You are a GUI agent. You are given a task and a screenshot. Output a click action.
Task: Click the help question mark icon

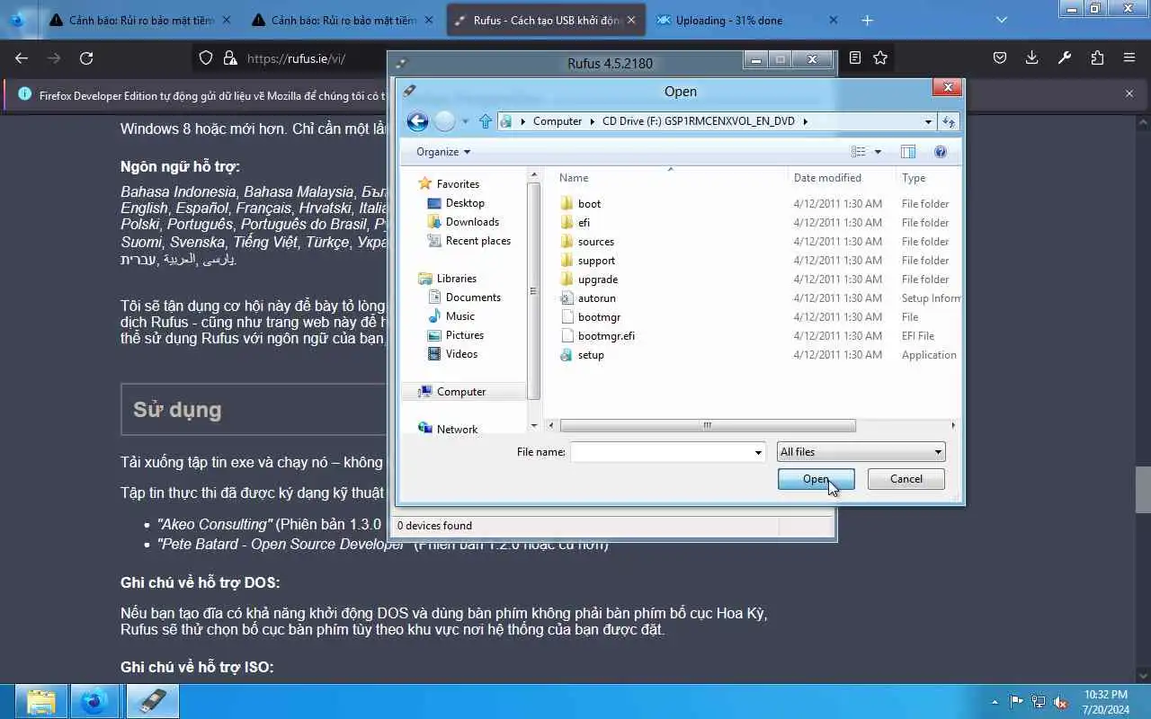click(x=941, y=152)
